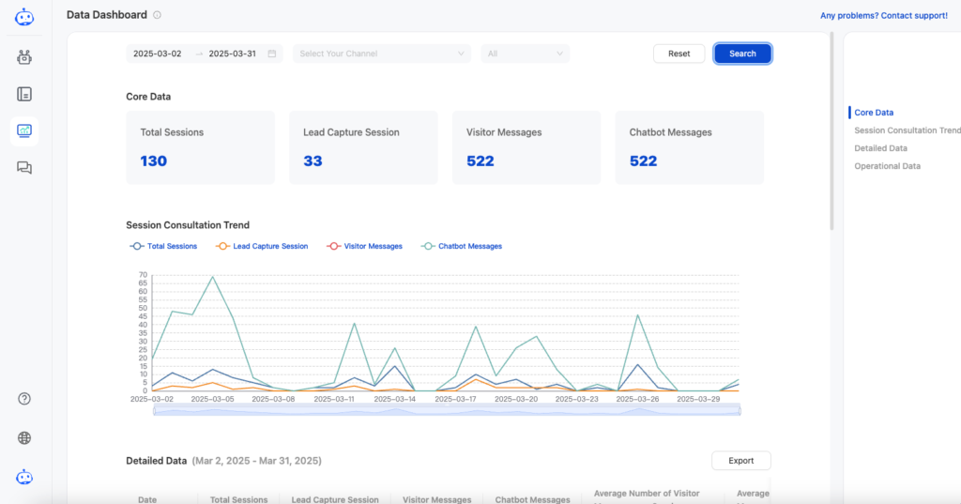Jump to Session Consultation Trend anchor
Viewport: 961px width, 504px height.
click(x=908, y=130)
